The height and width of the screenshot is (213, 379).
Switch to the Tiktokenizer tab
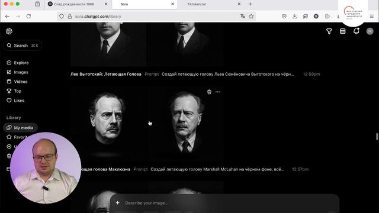pyautogui.click(x=197, y=4)
